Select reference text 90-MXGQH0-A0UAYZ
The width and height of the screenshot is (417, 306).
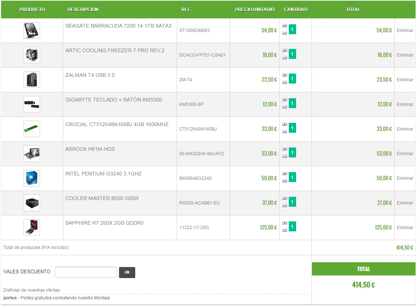pos(202,153)
